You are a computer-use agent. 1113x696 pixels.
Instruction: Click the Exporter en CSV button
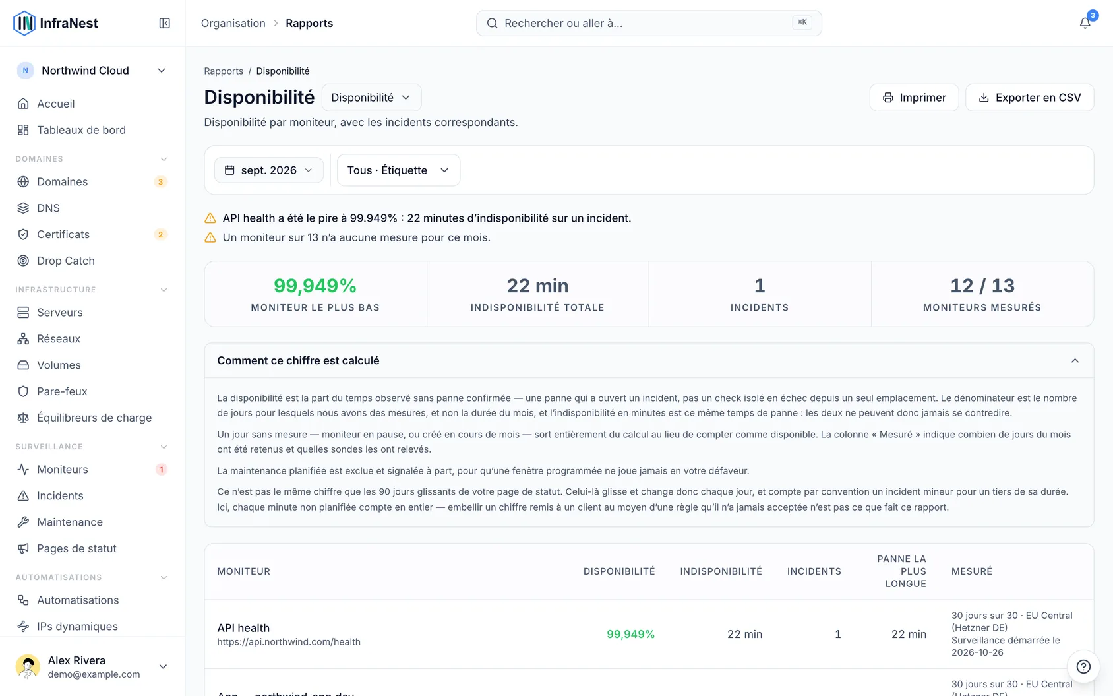[x=1029, y=98]
